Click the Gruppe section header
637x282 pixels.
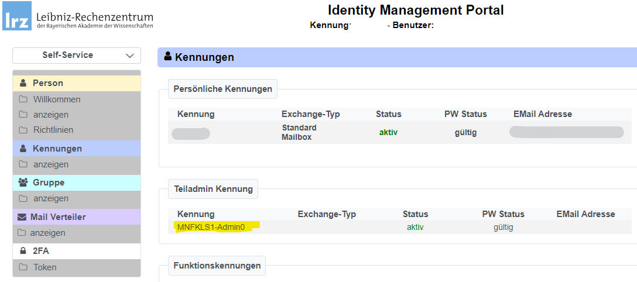49,183
